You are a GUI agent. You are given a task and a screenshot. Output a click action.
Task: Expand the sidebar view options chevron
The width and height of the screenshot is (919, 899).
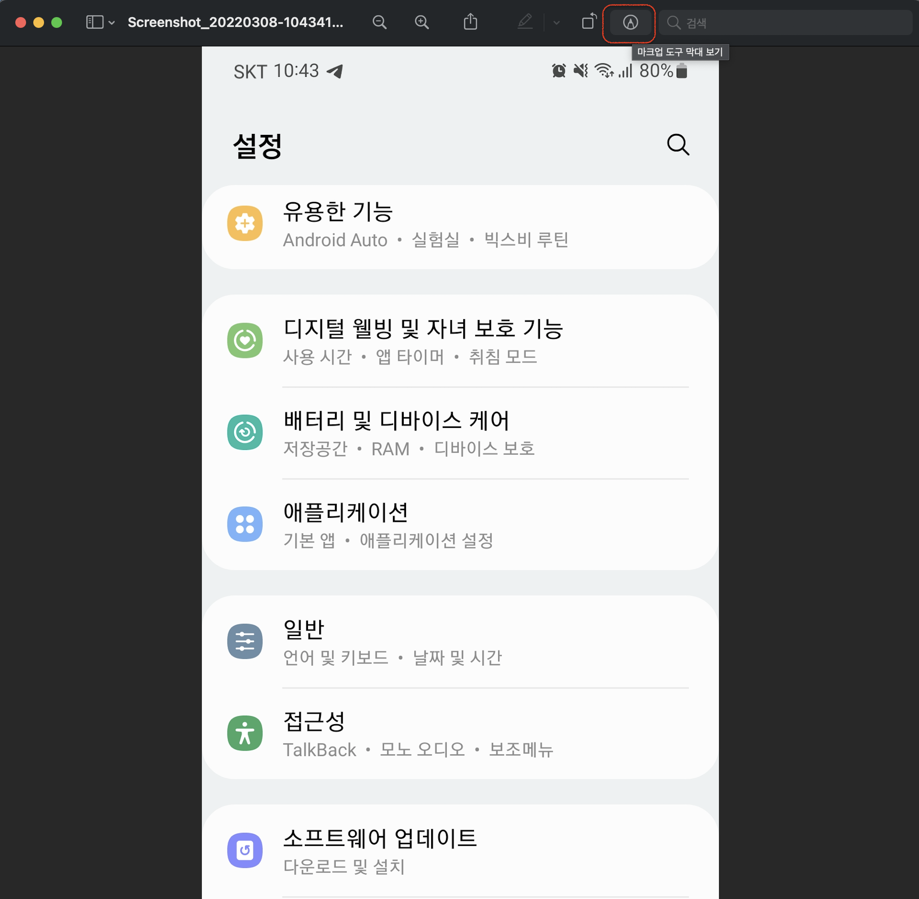tap(112, 22)
